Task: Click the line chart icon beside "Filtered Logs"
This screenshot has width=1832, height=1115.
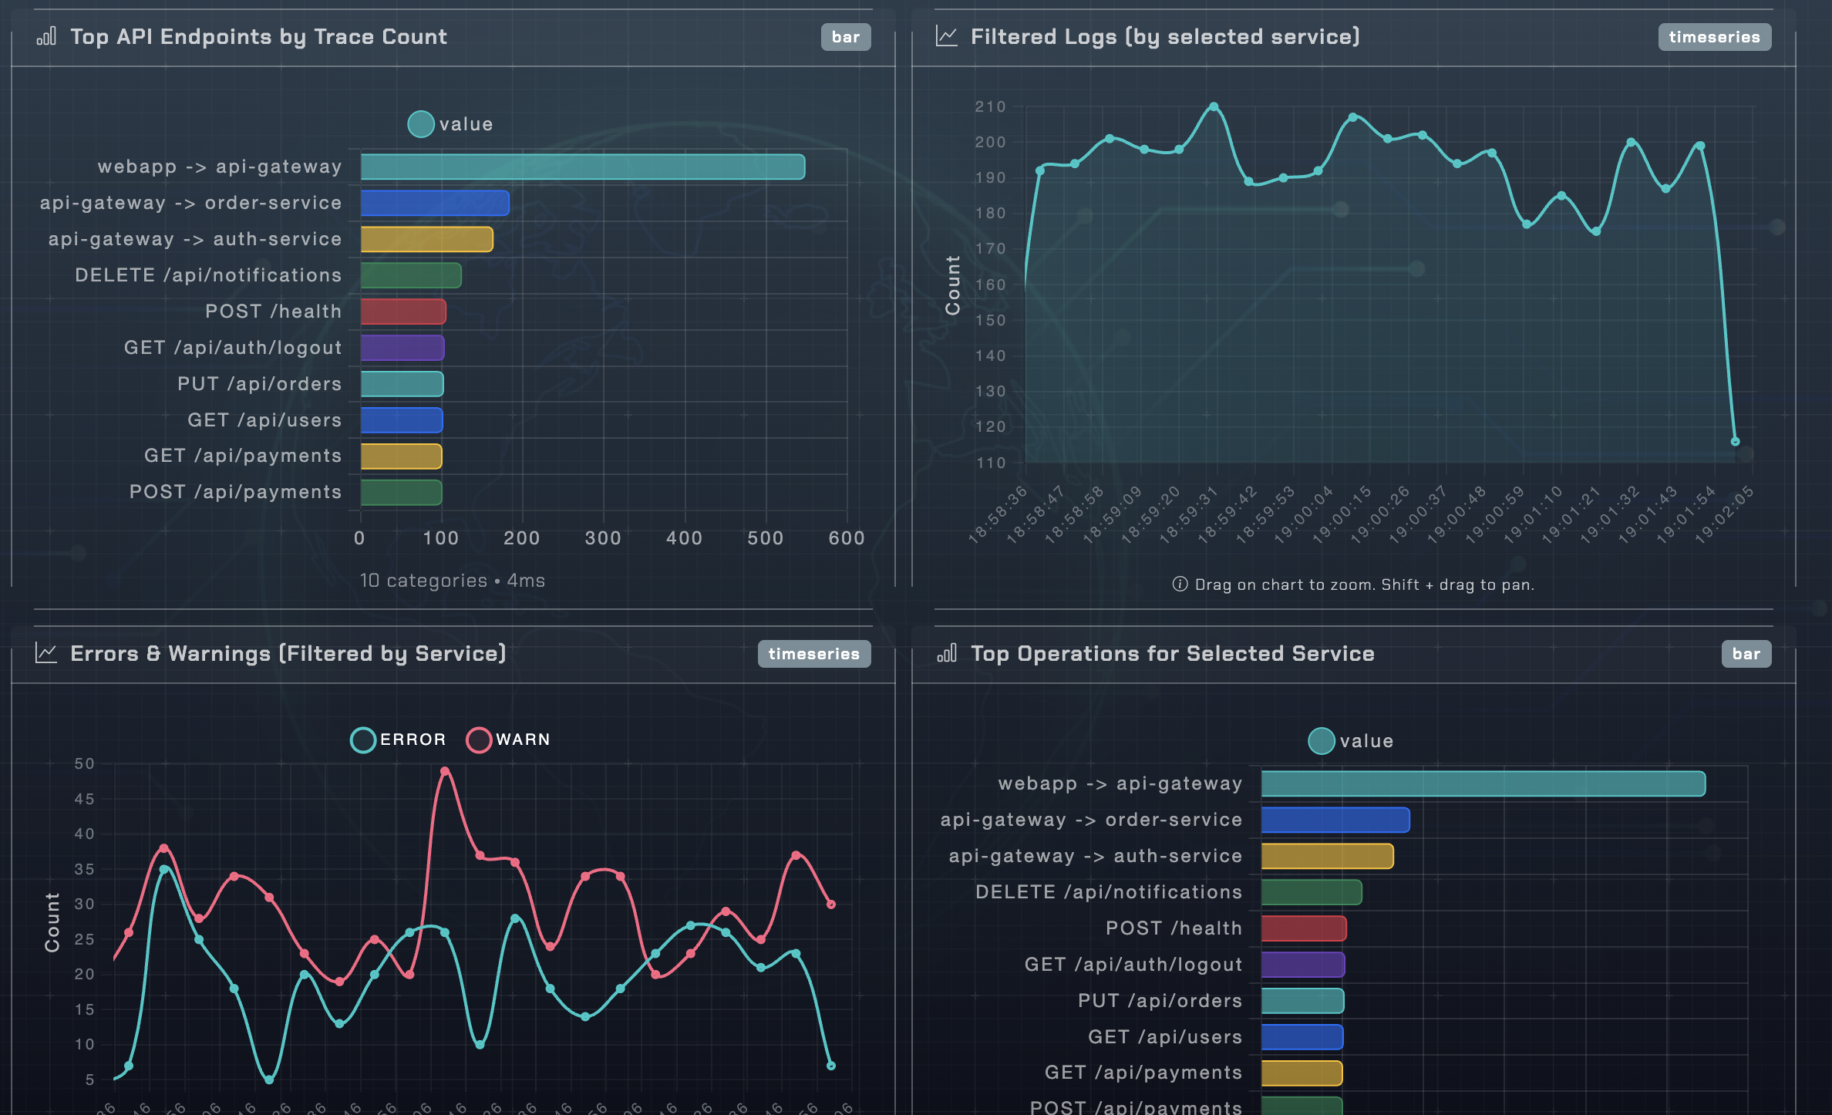Action: [x=946, y=36]
